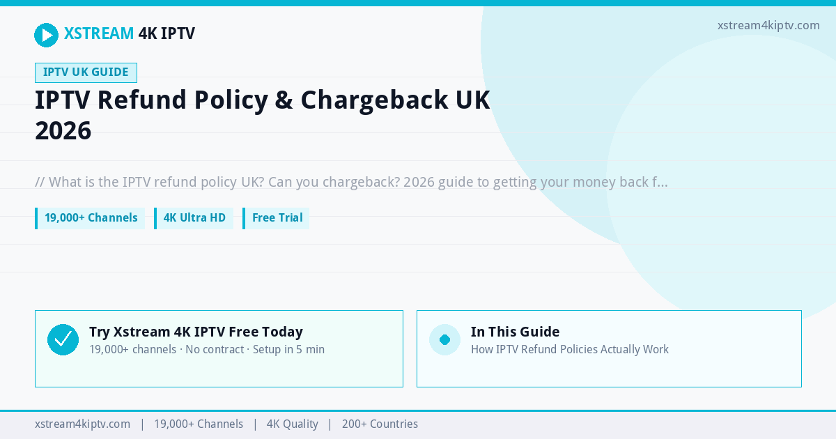Click the IPTV Refund Policy headline
The image size is (836, 439).
point(263,115)
